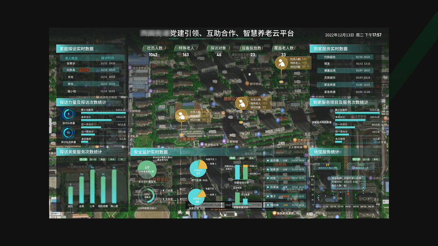The height and width of the screenshot is (246, 438).
Task: Click the 血压异常 alert tag on 刘秀英
Action: tap(84, 70)
